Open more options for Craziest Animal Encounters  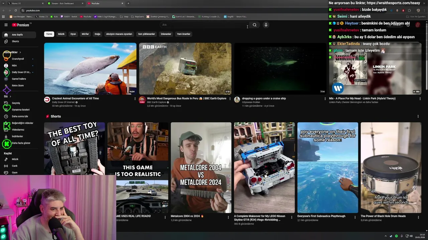[x=135, y=99]
